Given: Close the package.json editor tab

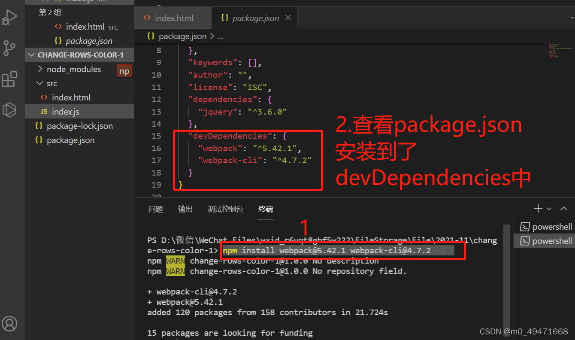Looking at the screenshot, I should click(287, 18).
